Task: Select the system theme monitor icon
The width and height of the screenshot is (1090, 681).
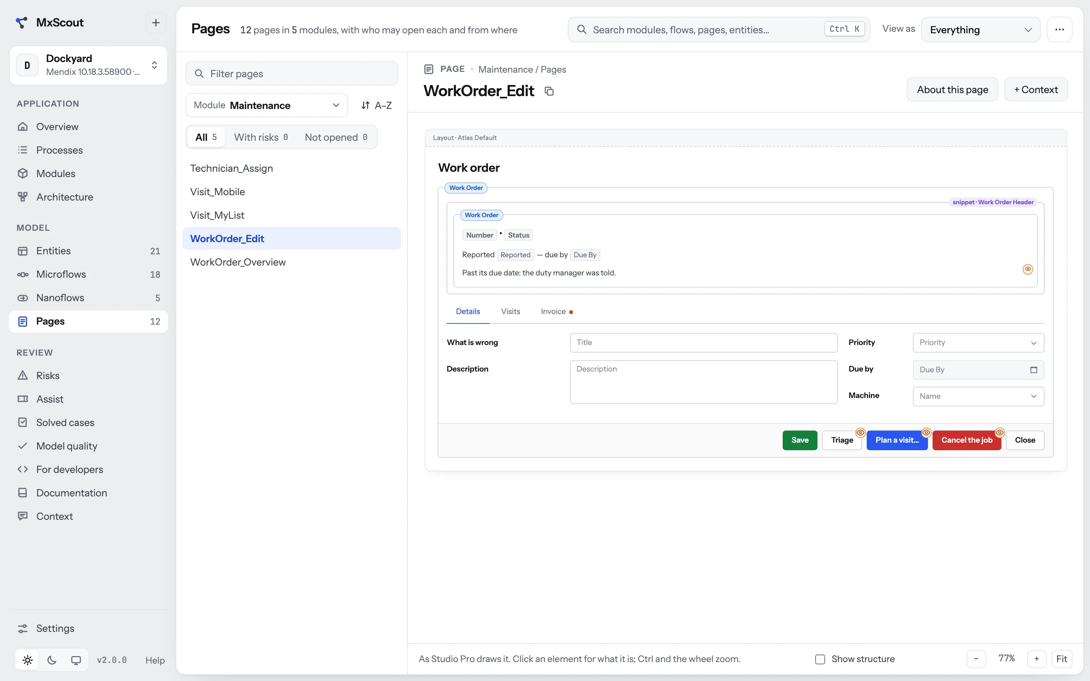Action: coord(76,660)
